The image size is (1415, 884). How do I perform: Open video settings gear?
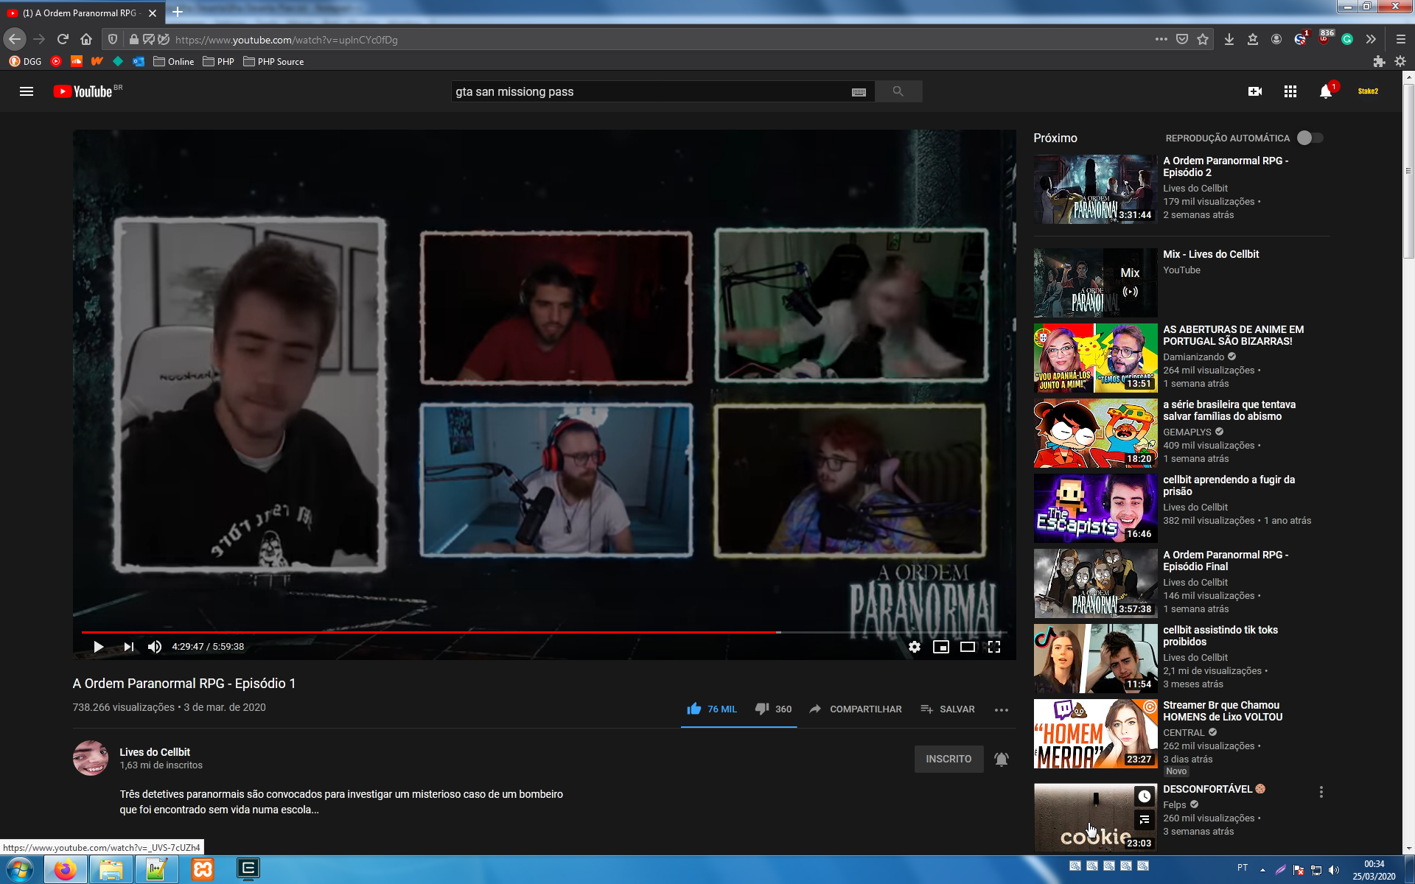914,647
